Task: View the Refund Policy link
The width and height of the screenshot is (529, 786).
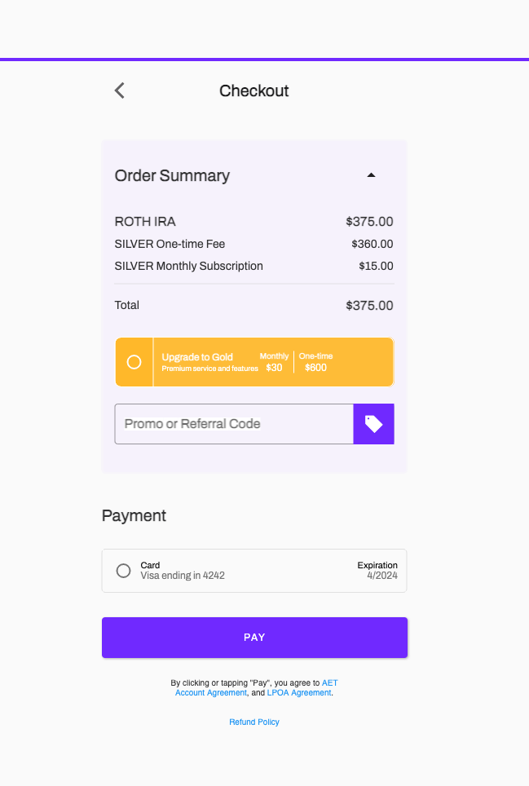Action: coord(254,722)
